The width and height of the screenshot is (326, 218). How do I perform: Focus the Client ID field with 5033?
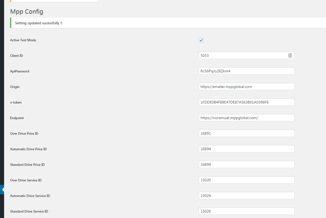[247, 55]
